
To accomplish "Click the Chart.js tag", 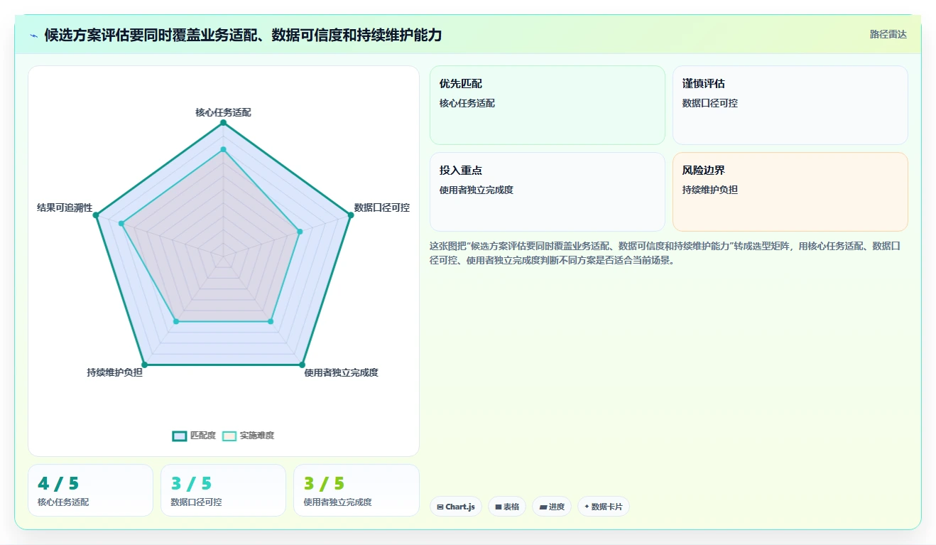I will point(456,507).
